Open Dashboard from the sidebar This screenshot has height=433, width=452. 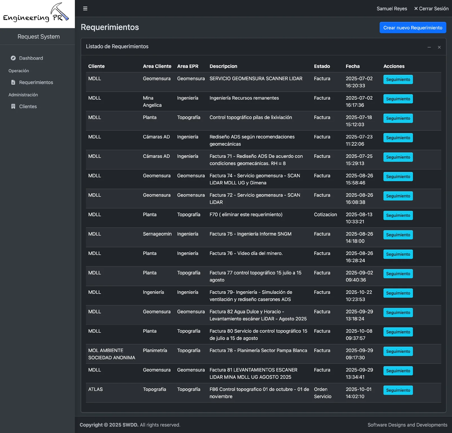37,58
